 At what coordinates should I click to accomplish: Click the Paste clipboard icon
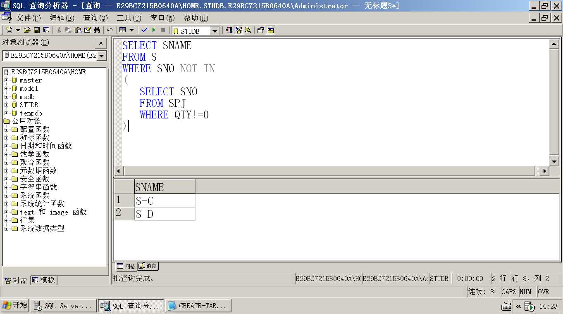click(78, 30)
